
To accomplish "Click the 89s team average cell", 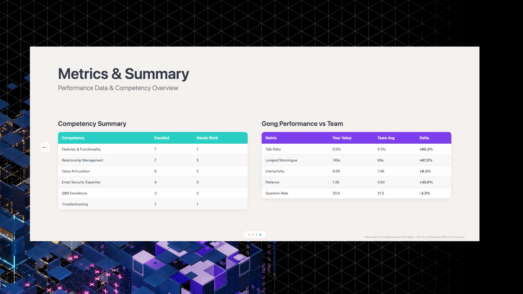I will [381, 160].
